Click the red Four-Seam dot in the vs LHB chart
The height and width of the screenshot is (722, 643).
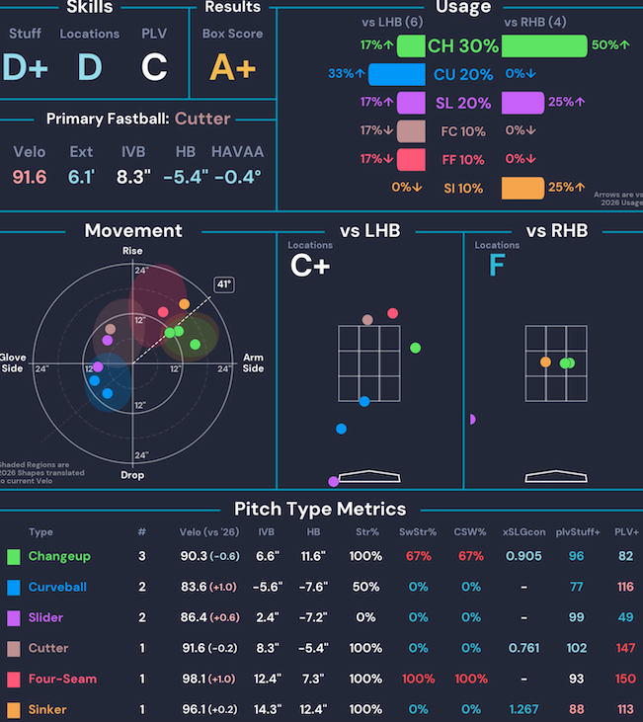coord(393,313)
